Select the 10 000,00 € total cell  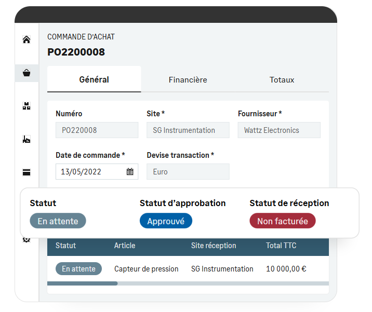(x=286, y=269)
